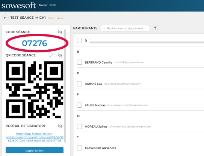
Task: Click the sowesoft logo
Action: 19,6
